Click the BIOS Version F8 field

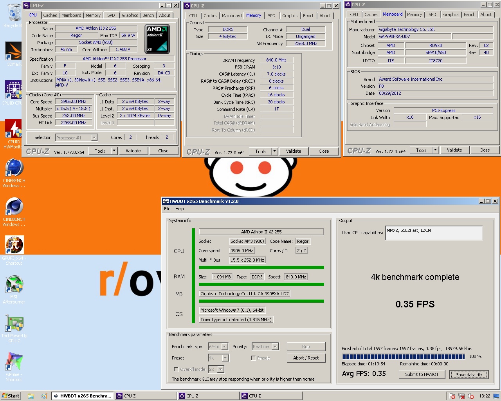point(435,86)
